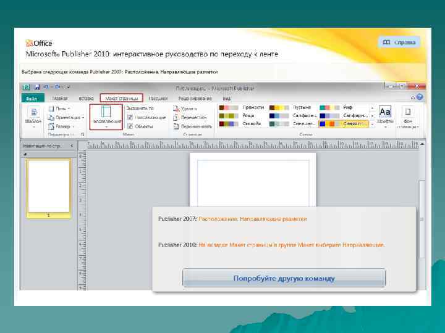
Task: Switch to the Рецензирование tab
Action: pyautogui.click(x=195, y=99)
